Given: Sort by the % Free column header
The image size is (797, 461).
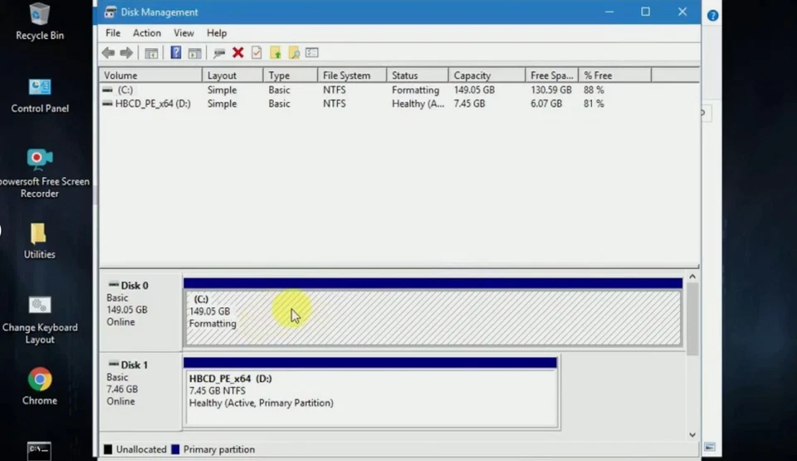Looking at the screenshot, I should [x=614, y=76].
